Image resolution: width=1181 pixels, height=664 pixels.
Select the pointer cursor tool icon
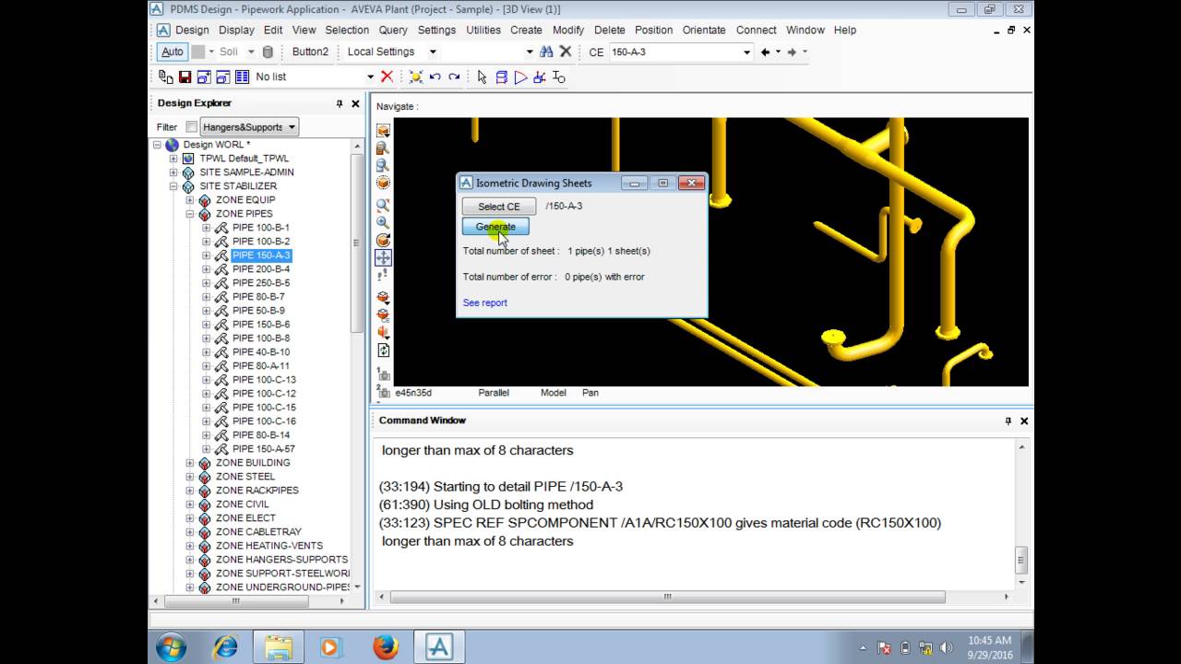483,77
